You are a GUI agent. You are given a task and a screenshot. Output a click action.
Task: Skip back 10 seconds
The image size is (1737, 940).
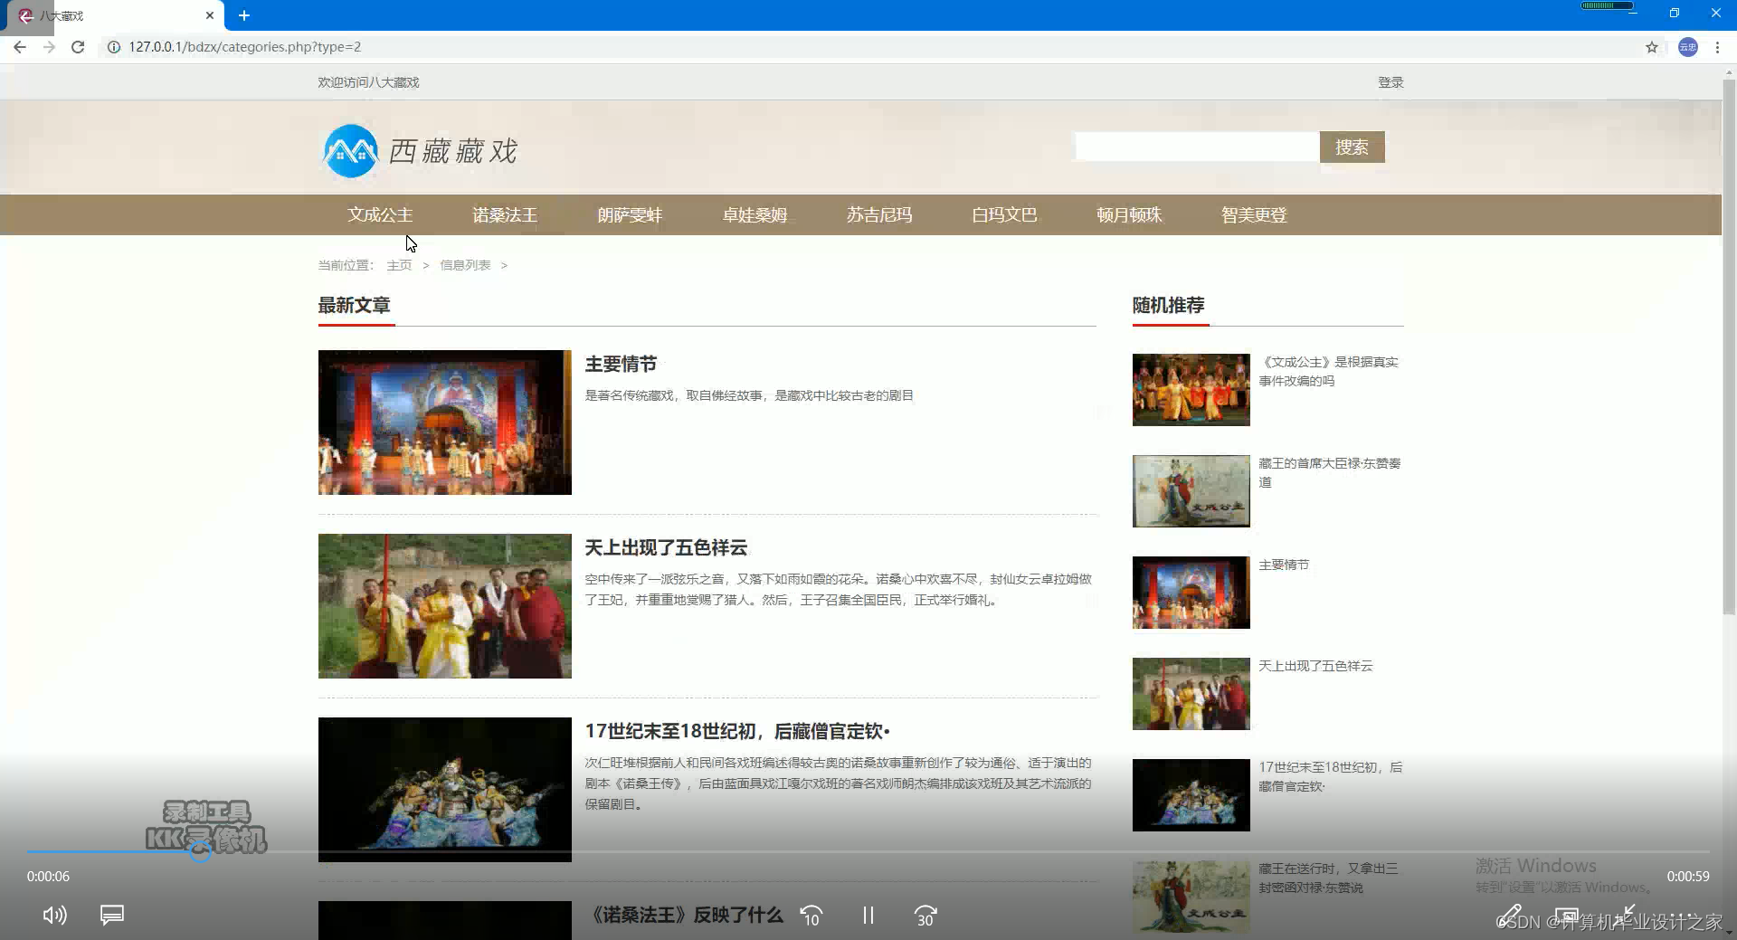812,916
